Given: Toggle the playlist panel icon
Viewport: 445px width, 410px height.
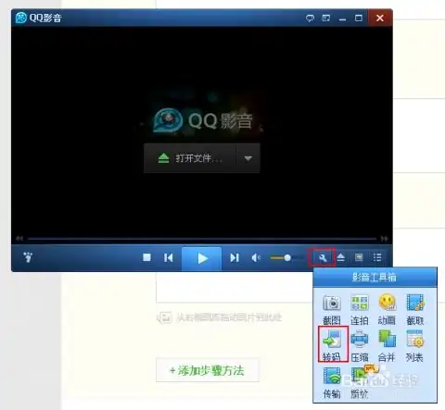Looking at the screenshot, I should point(377,257).
